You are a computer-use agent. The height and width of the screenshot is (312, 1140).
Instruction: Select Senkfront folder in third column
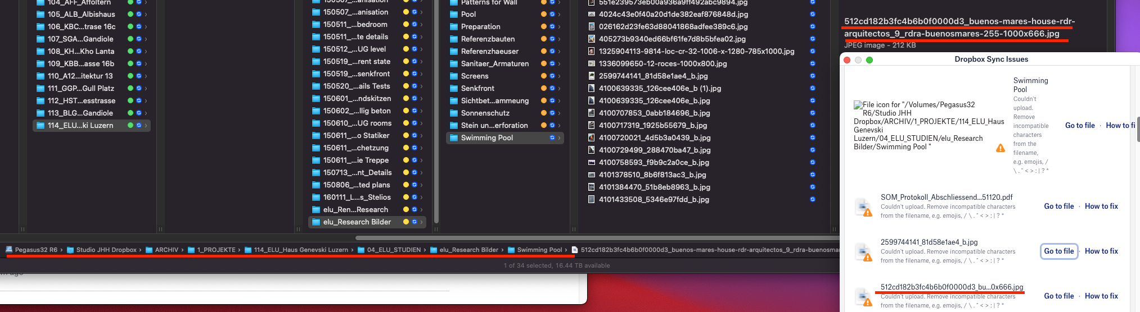click(x=505, y=88)
